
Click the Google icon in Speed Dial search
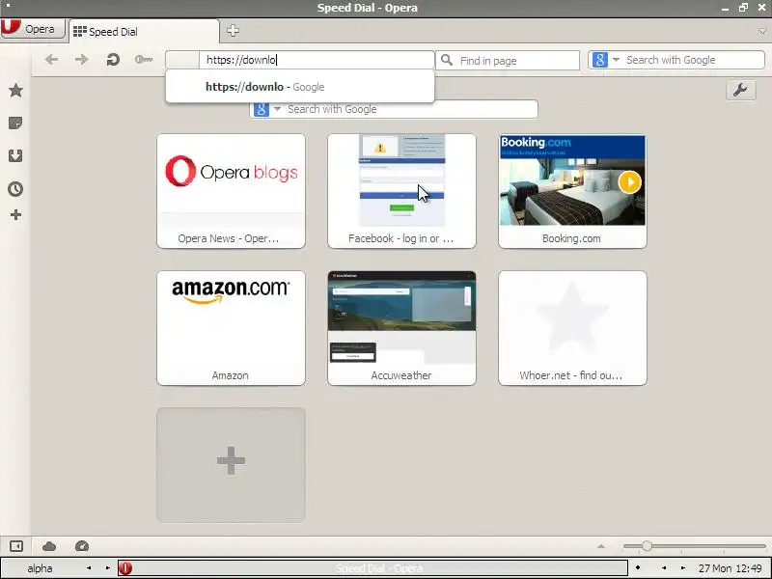coord(262,109)
